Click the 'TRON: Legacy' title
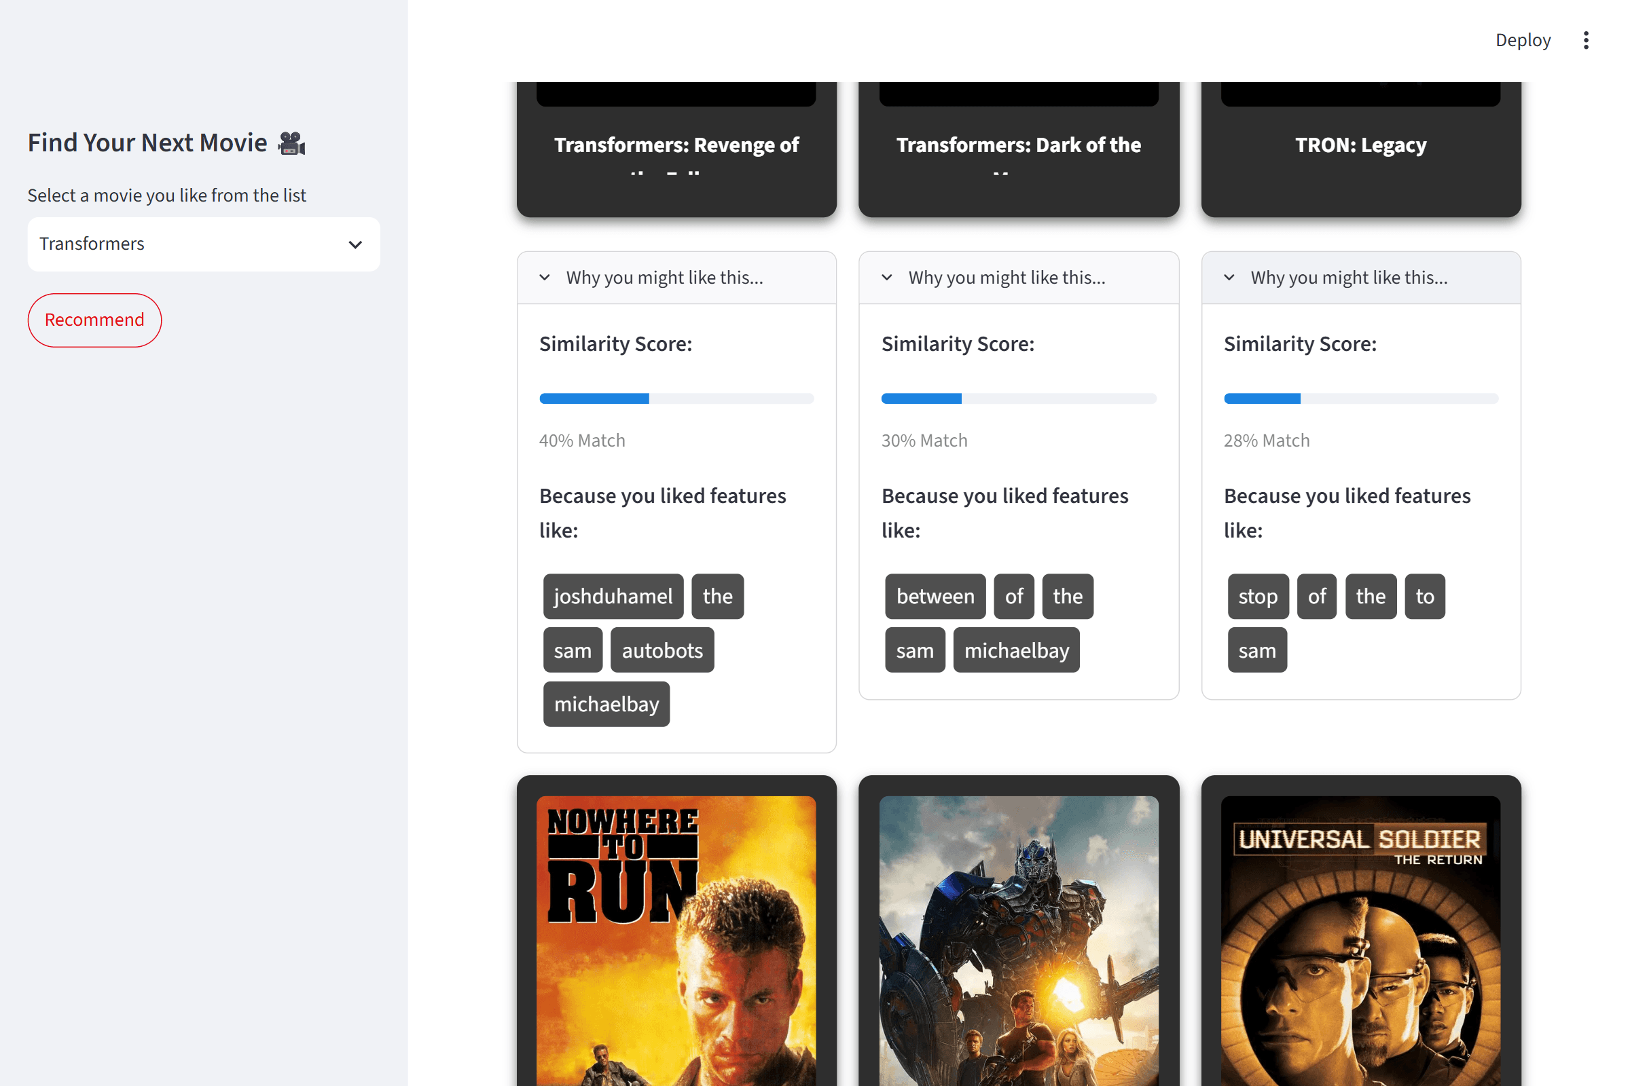Viewport: 1630px width, 1086px height. pos(1360,145)
